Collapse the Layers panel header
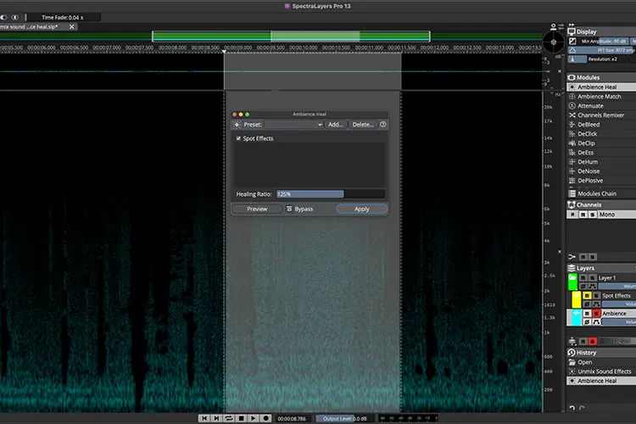636x424 pixels. (x=601, y=268)
